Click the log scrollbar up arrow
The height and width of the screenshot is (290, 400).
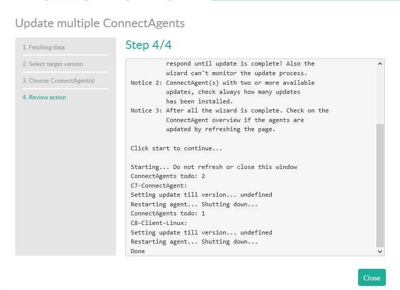pyautogui.click(x=380, y=64)
